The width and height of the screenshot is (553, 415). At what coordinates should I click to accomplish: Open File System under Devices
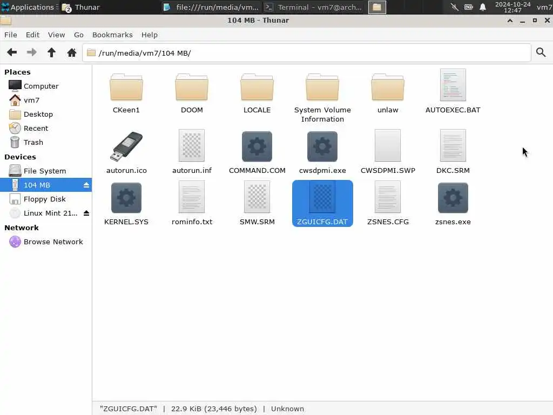pos(46,171)
